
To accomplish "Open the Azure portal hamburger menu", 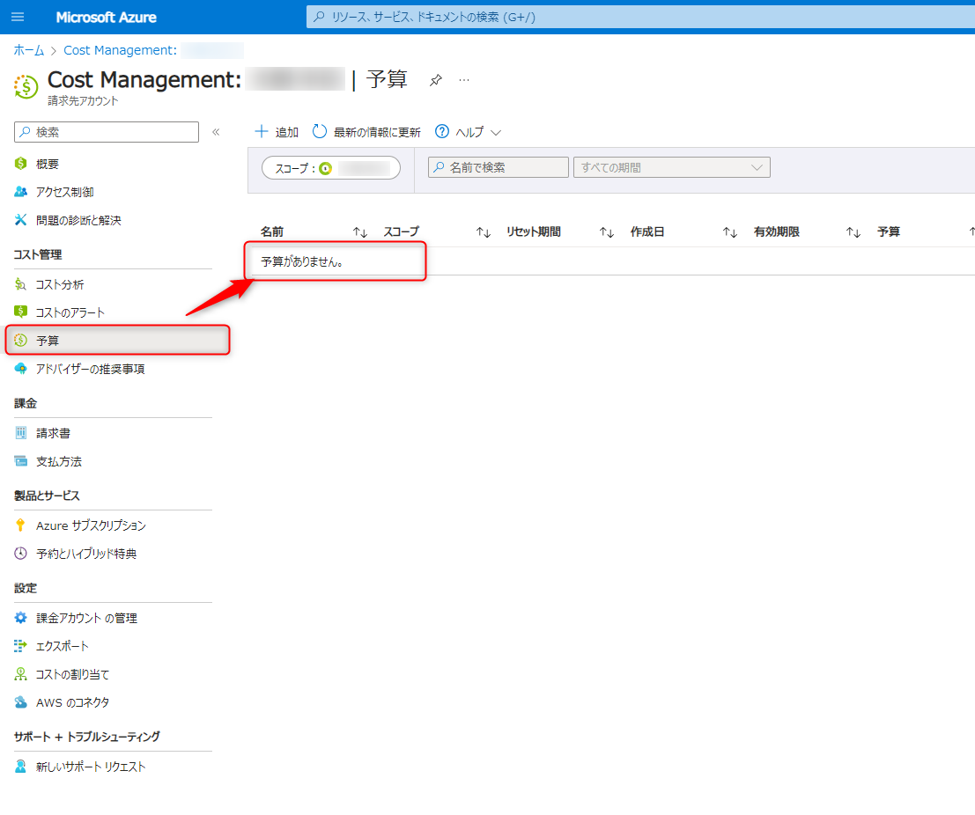I will (x=18, y=17).
